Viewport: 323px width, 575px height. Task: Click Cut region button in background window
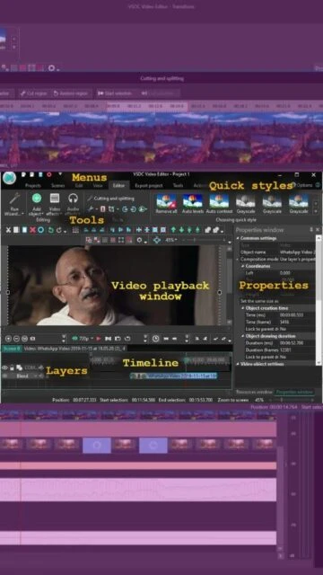coord(34,93)
